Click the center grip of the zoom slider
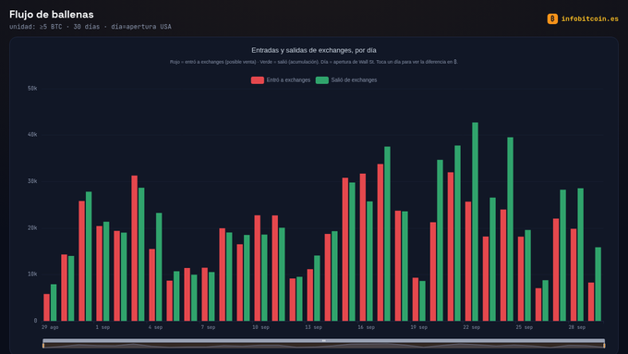Screen dimensions: 628x354 (x=323, y=341)
